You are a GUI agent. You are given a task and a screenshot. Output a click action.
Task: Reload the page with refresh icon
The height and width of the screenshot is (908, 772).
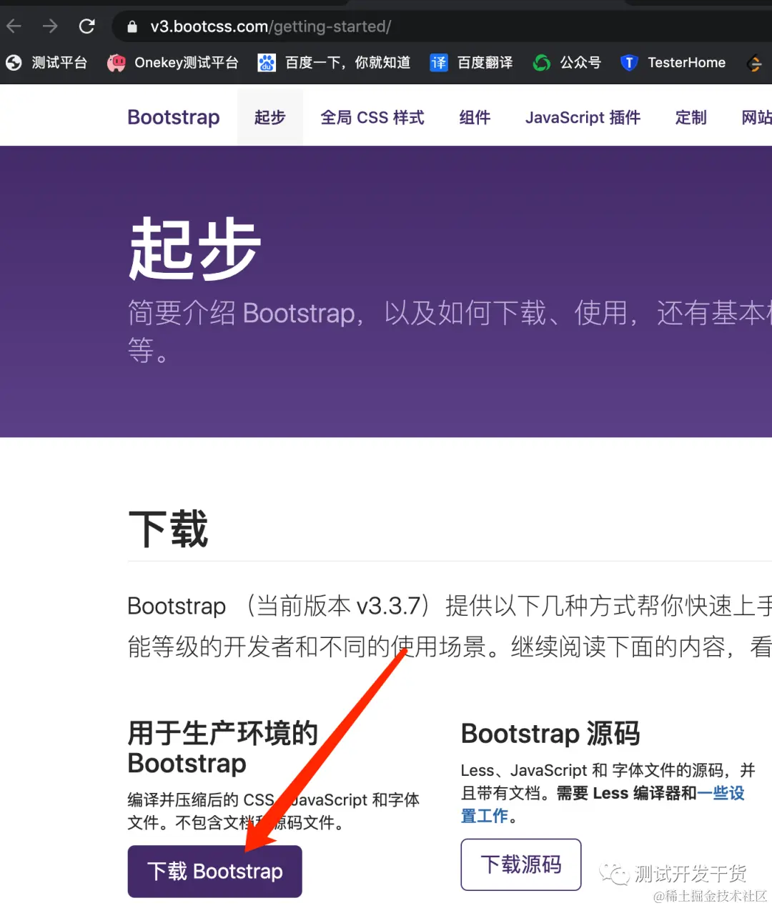tap(87, 26)
